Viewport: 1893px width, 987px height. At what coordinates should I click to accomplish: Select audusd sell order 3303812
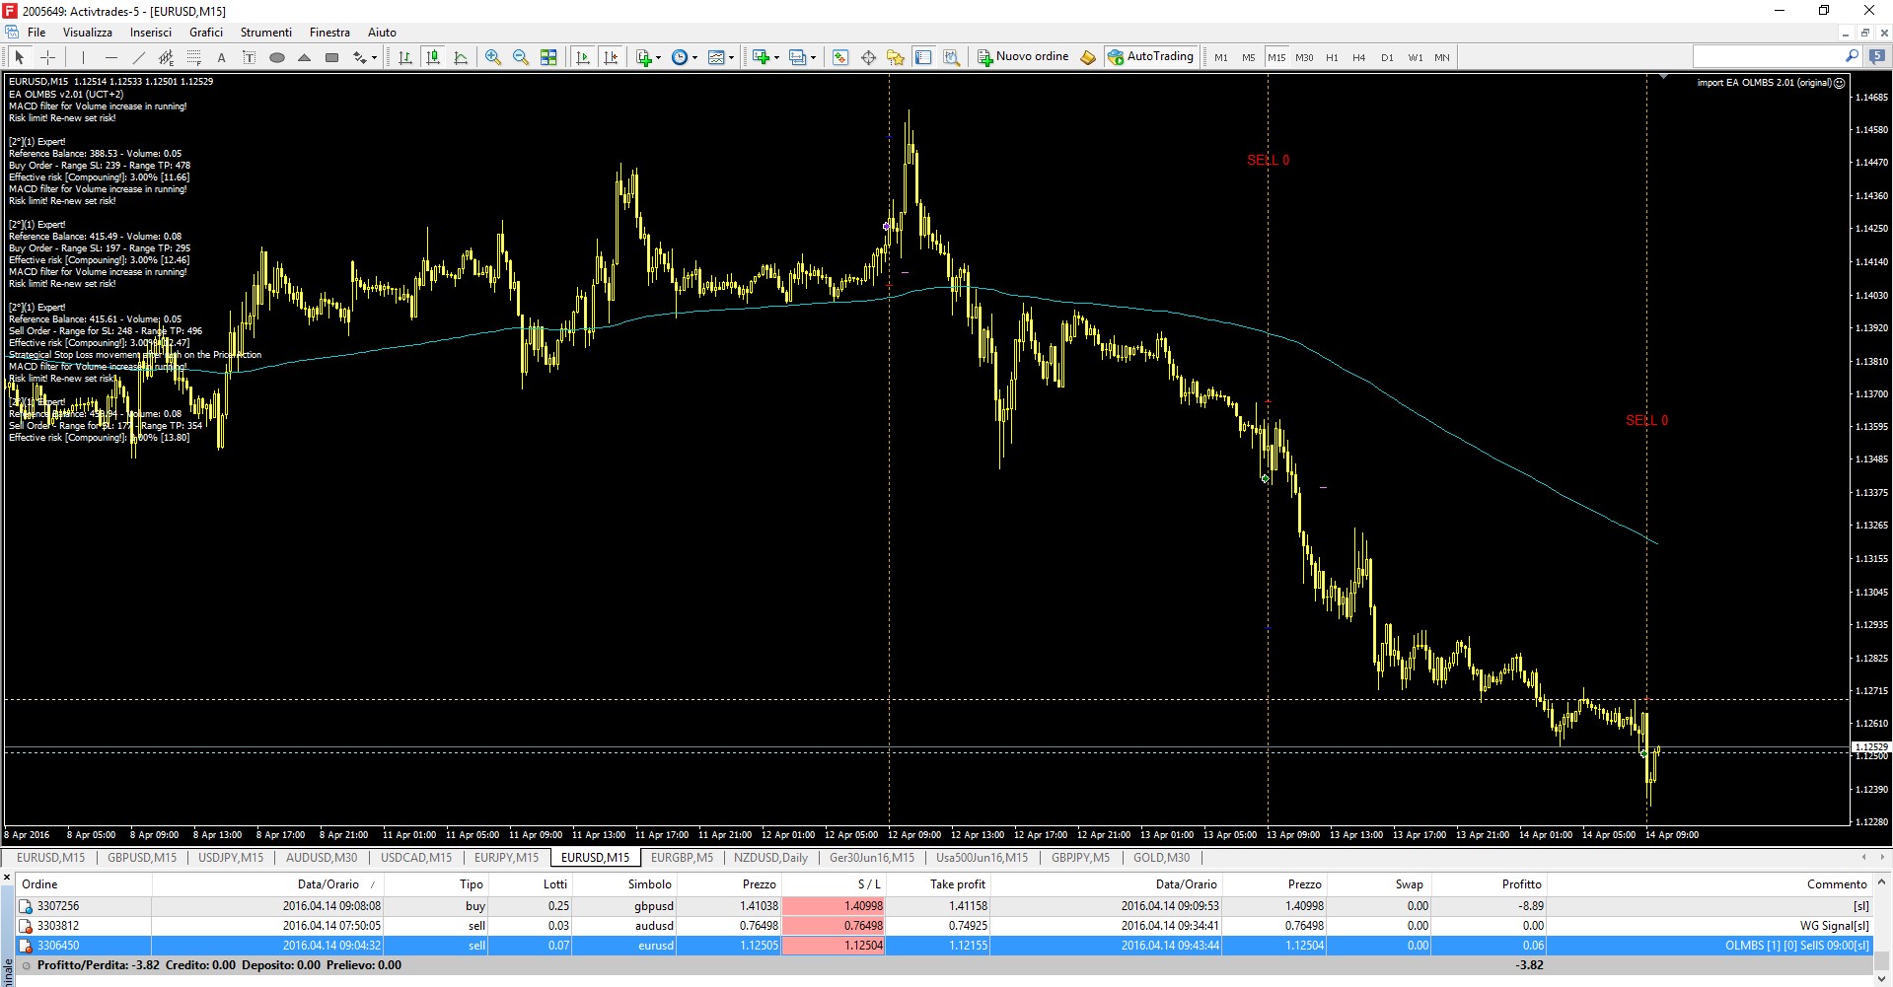coord(945,926)
